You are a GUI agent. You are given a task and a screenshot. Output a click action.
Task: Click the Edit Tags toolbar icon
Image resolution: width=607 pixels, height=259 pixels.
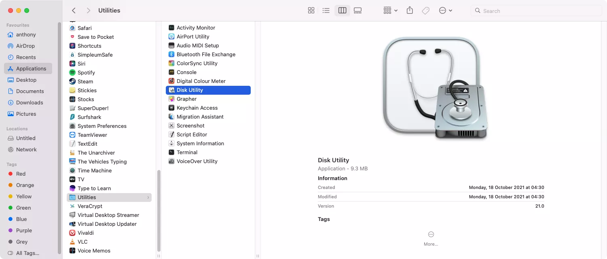425,11
